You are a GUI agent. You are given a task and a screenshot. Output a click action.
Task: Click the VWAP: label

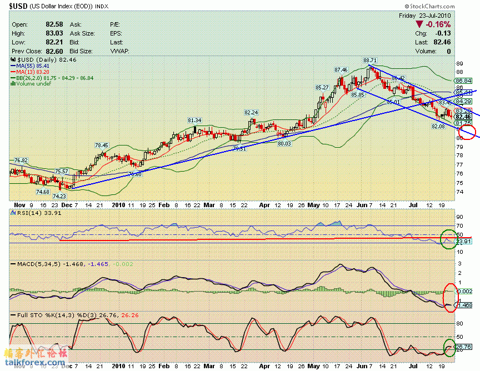click(119, 51)
